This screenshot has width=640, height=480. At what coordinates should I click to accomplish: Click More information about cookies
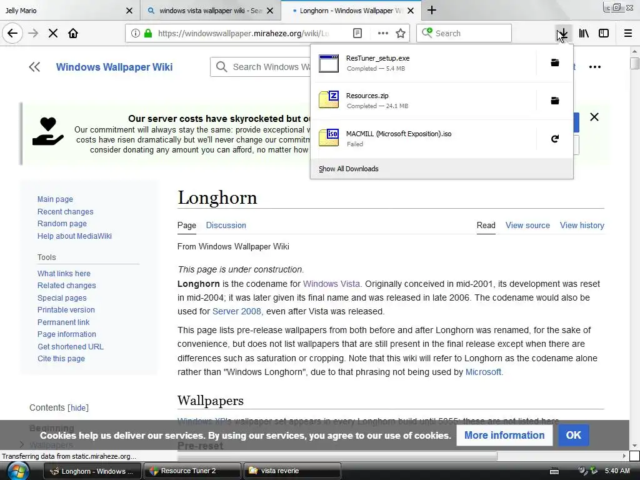coord(504,435)
